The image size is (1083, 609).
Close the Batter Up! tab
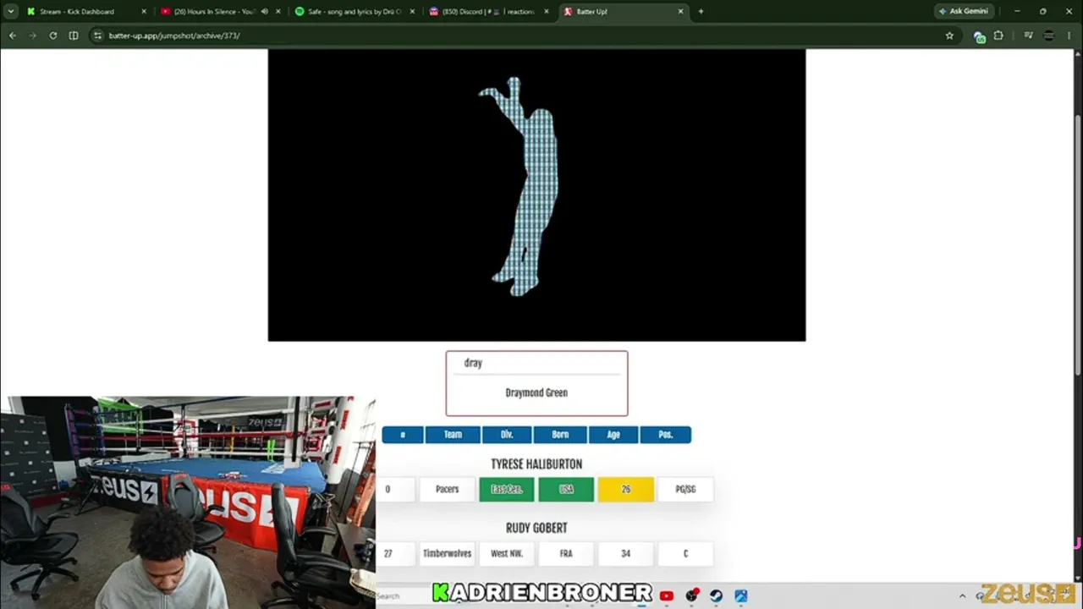click(680, 12)
